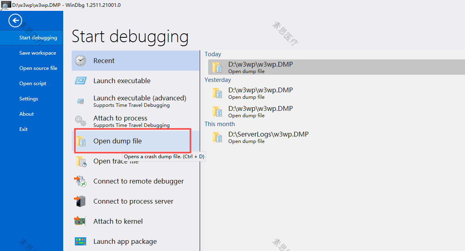The width and height of the screenshot is (465, 251).
Task: Open Settings from the blue sidebar
Action: point(29,98)
